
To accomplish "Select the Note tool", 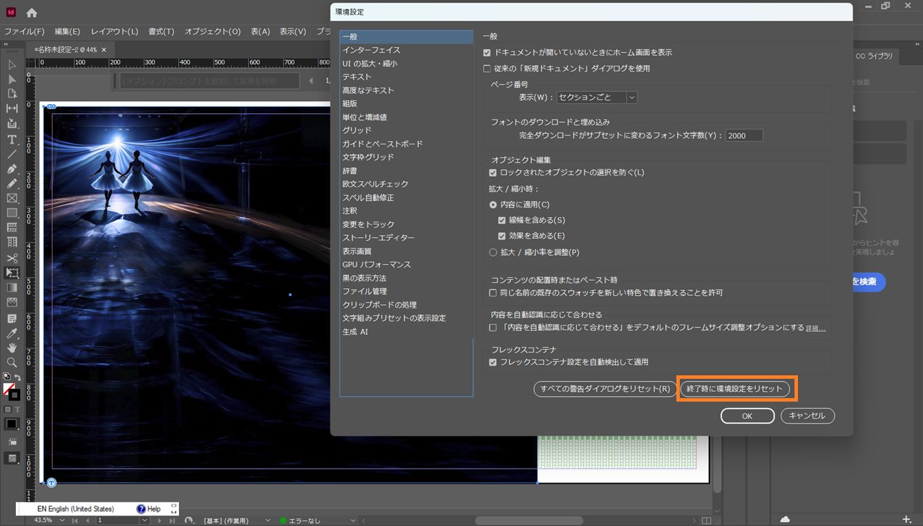I will point(12,319).
